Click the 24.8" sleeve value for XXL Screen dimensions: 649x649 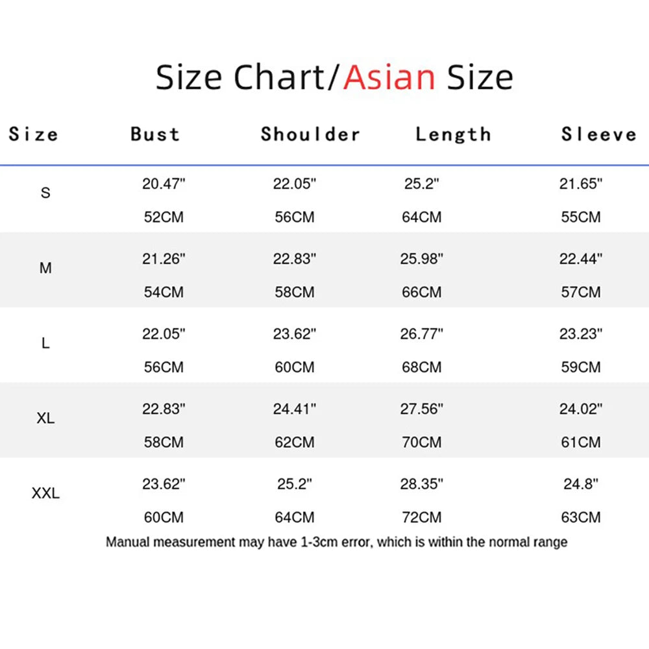pos(581,484)
